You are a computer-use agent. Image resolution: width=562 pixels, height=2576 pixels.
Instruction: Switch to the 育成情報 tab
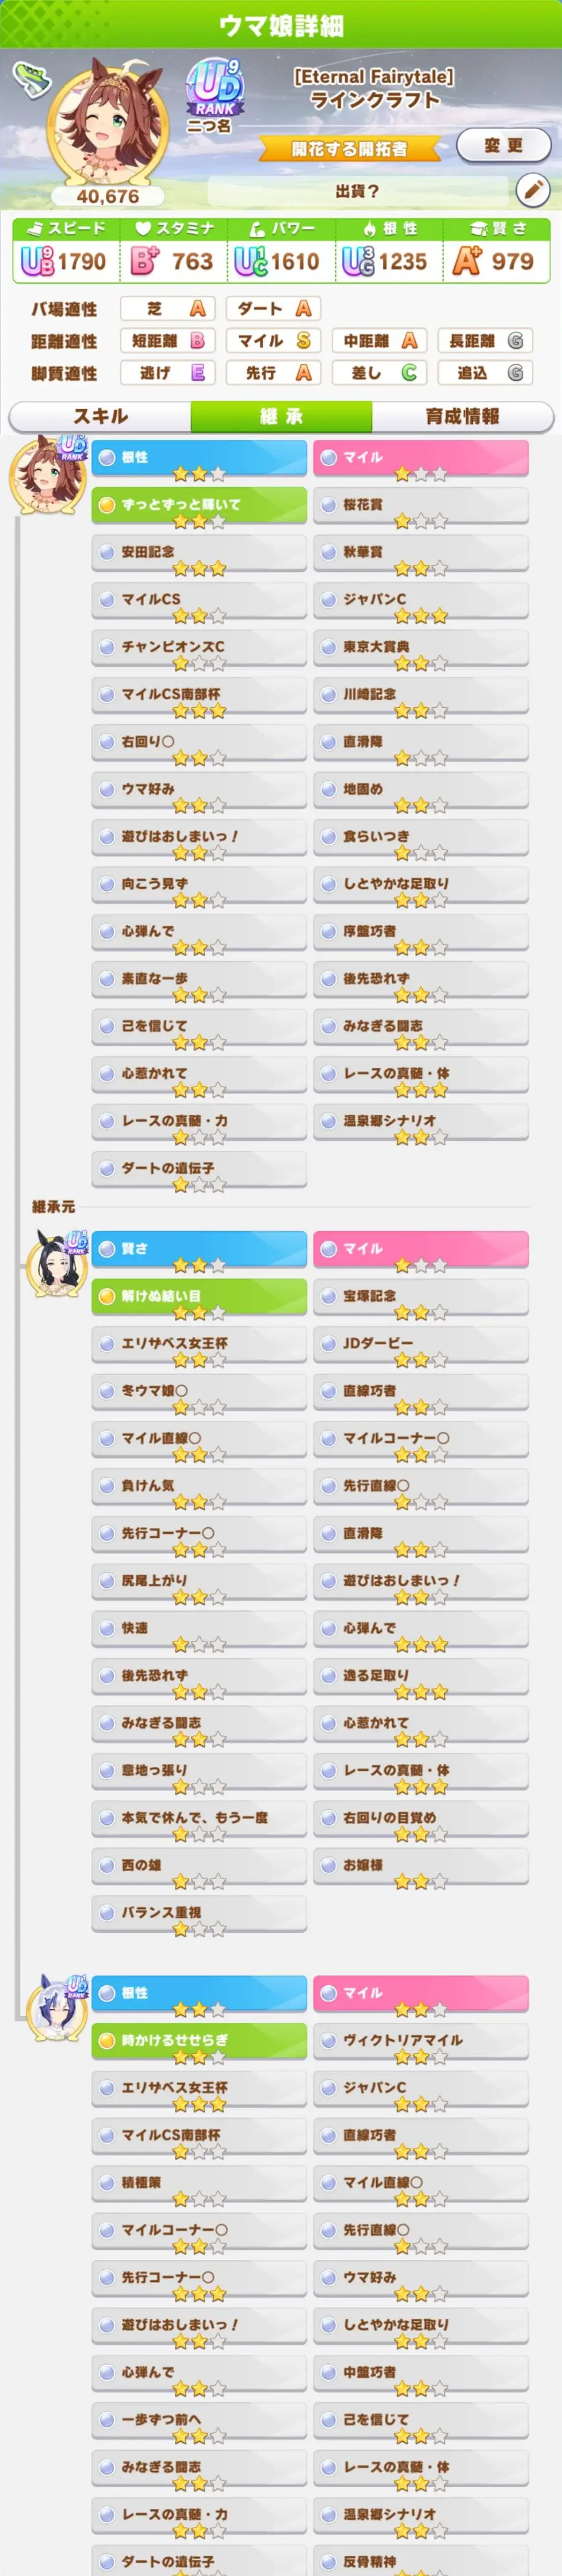[x=462, y=416]
